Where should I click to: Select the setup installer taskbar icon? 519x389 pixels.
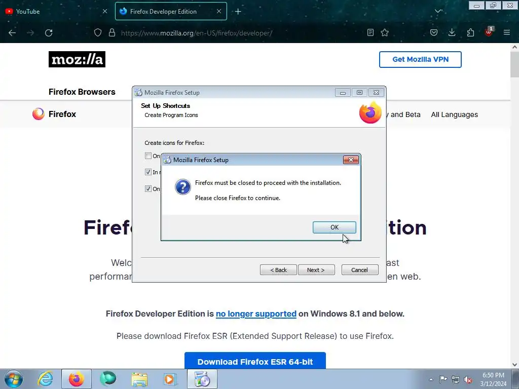coord(202,379)
